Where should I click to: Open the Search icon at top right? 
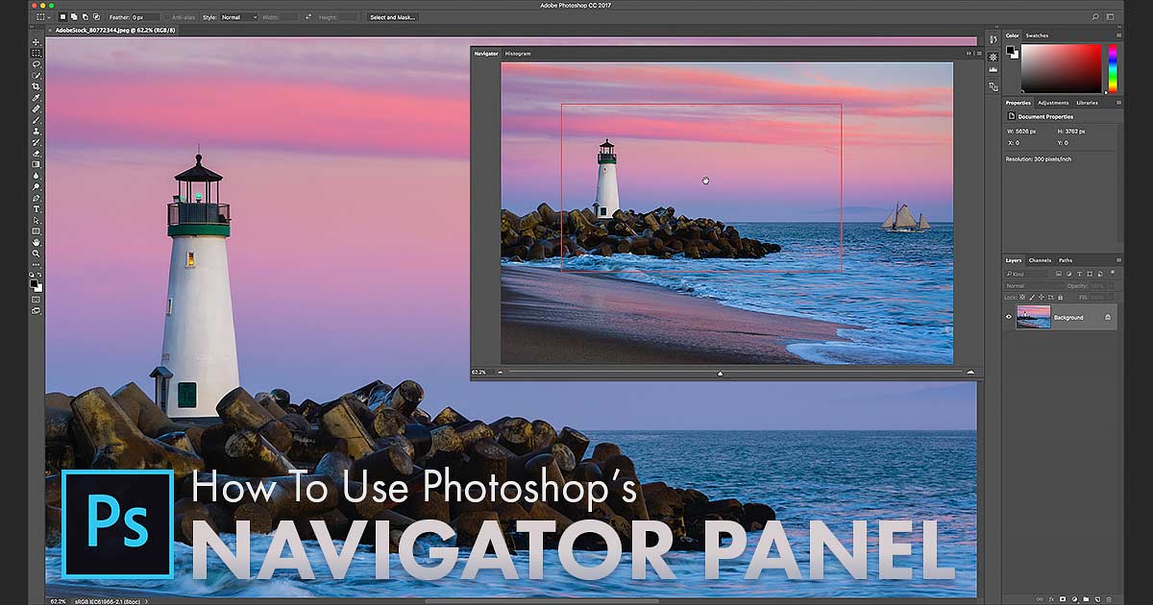[x=1095, y=16]
